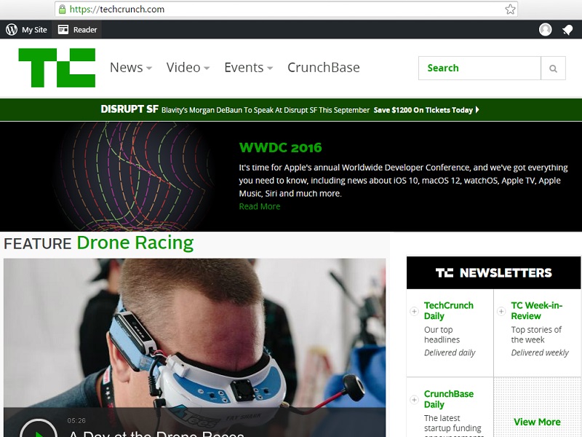Toggle the CrunchBase Daily newsletter plus
This screenshot has height=437, width=582.
coord(414,399)
